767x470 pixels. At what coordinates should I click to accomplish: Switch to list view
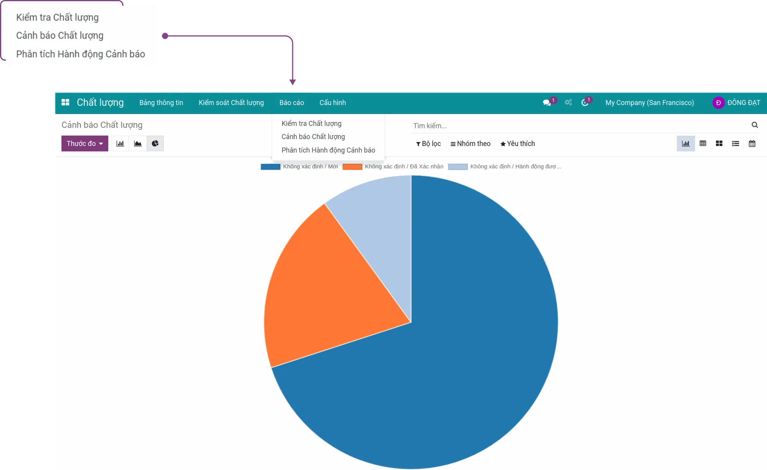click(x=735, y=144)
